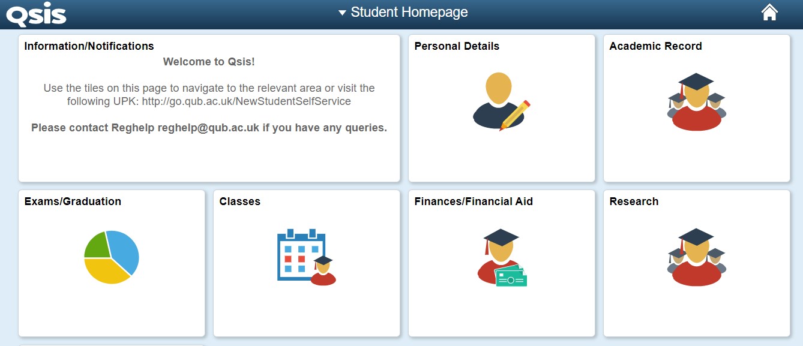Click the Home icon in header
The width and height of the screenshot is (803, 346).
(769, 13)
